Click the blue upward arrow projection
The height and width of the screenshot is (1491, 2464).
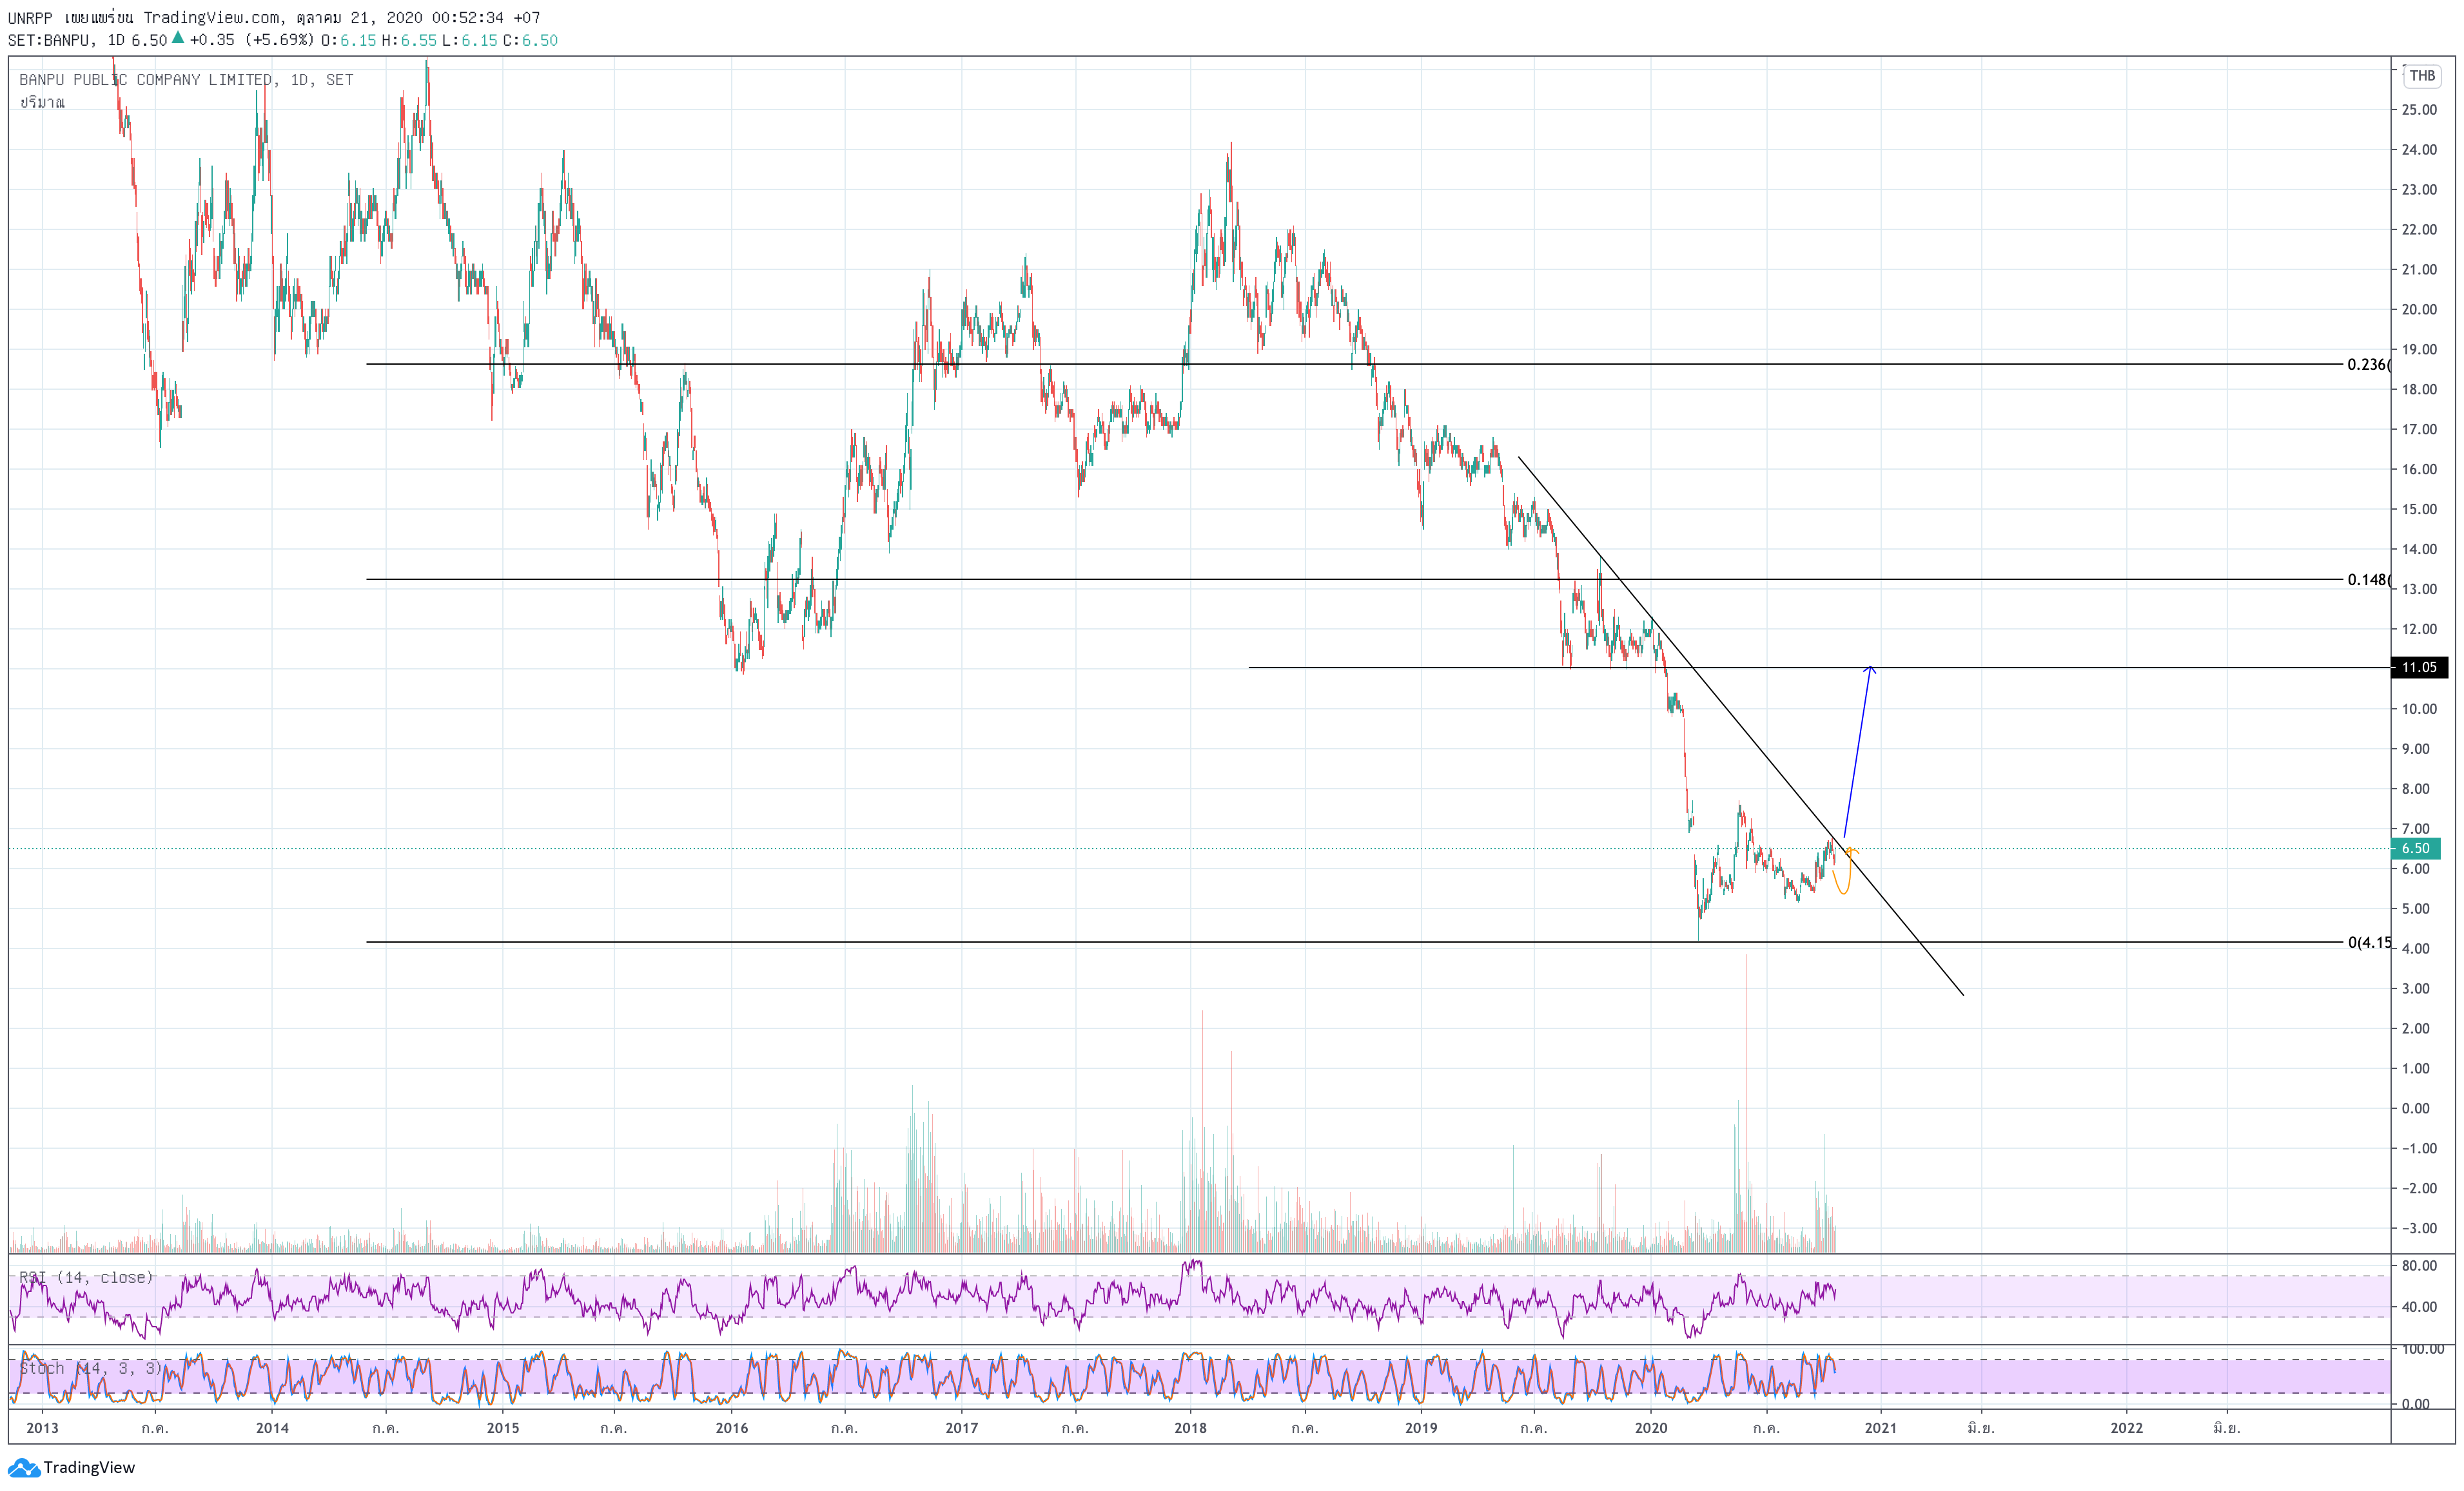[1858, 751]
